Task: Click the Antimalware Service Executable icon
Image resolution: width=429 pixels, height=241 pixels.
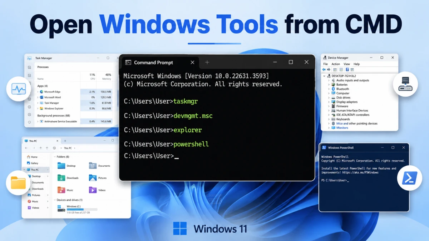Action: click(41, 121)
